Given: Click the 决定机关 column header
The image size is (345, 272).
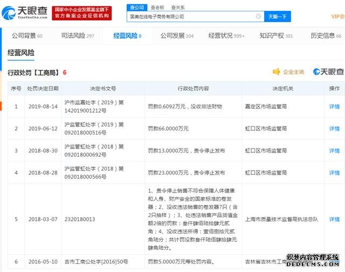Looking at the screenshot, I should (x=282, y=88).
